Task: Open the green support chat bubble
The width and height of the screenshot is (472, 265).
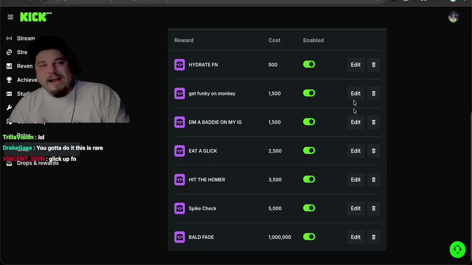Action: 458,250
